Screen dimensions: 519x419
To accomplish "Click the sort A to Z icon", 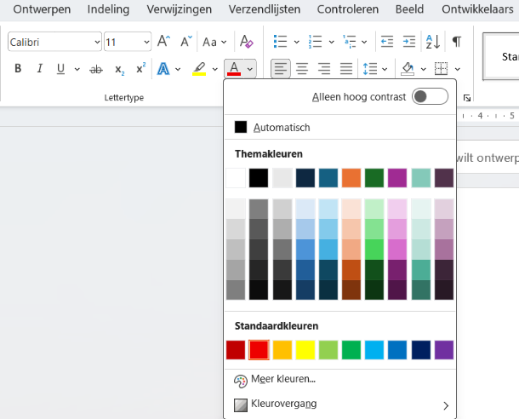I will tap(432, 42).
